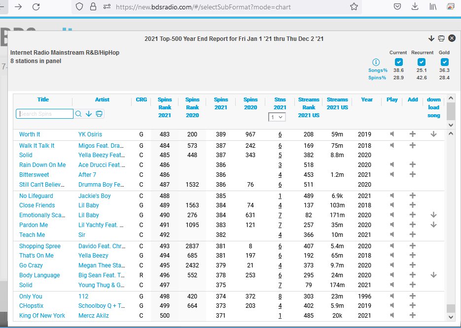Sort by the Spins Rank 2021 header
This screenshot has width=461, height=328.
click(165, 107)
